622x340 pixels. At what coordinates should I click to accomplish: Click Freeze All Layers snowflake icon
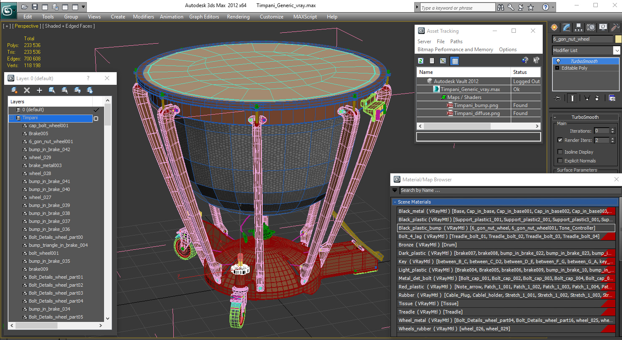[x=90, y=90]
